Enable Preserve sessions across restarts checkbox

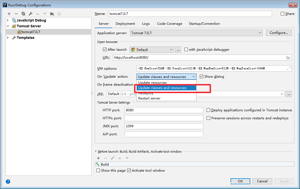[208, 118]
